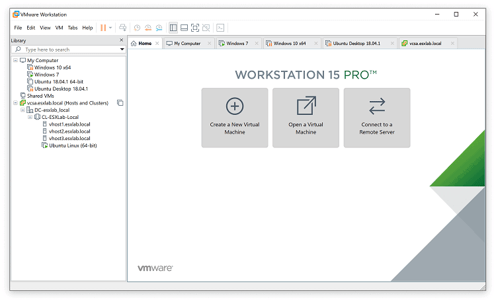Open the library search dropdown arrow

(x=122, y=50)
